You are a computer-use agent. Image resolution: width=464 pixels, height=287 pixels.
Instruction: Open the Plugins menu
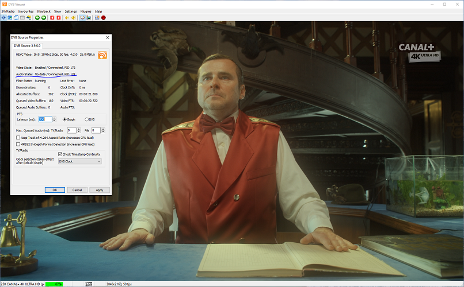coord(86,11)
